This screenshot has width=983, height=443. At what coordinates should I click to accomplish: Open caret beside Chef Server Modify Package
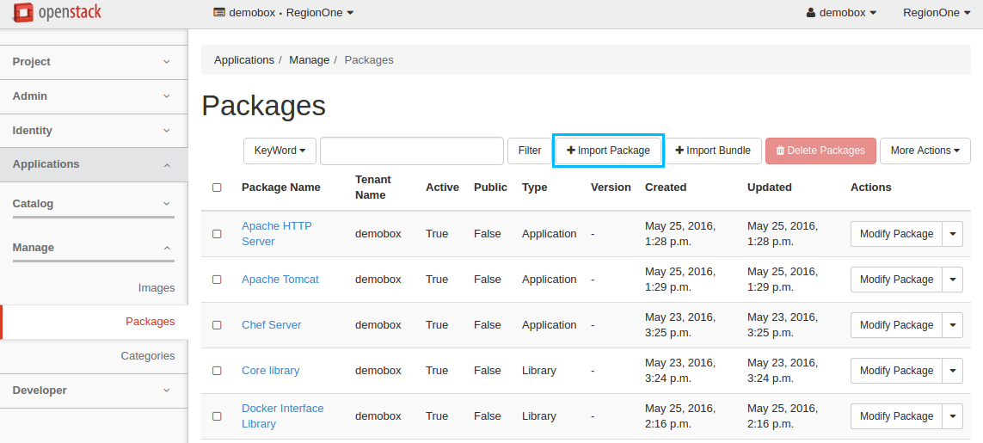tap(952, 325)
